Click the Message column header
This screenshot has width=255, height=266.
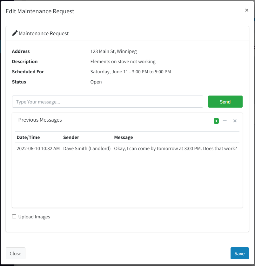tap(124, 137)
